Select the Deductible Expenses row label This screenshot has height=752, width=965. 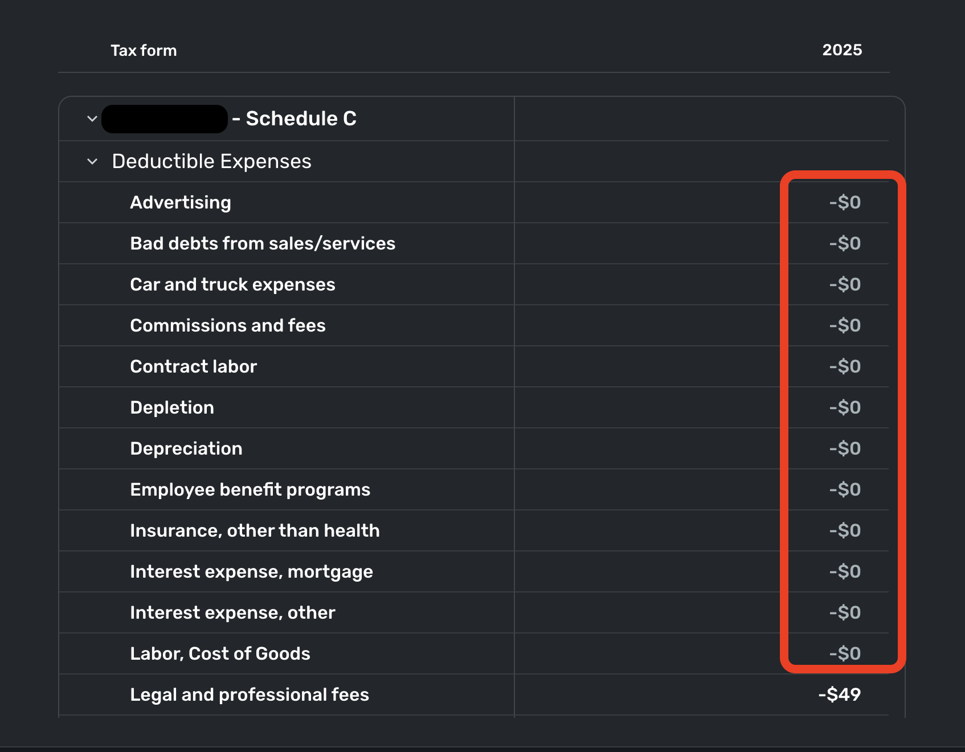coord(211,162)
